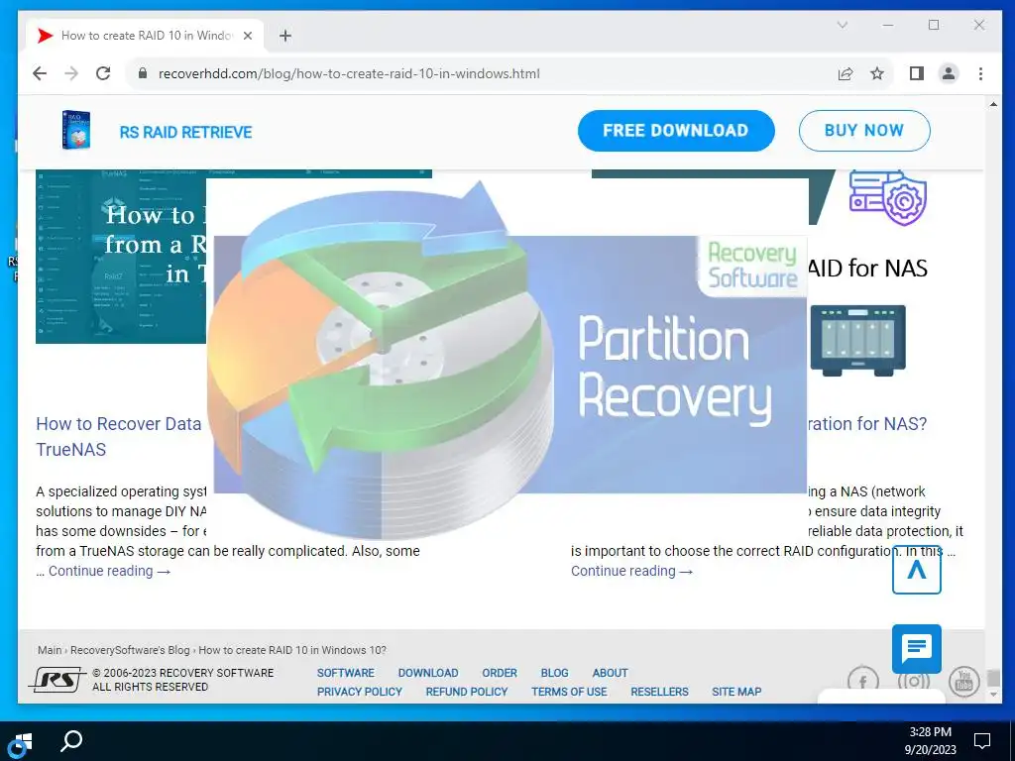View site information via padlock icon
1015x761 pixels.
(143, 73)
